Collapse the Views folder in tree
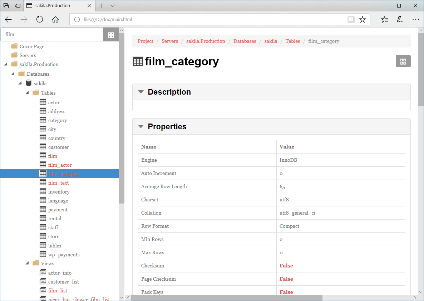424x301 pixels. [28, 264]
